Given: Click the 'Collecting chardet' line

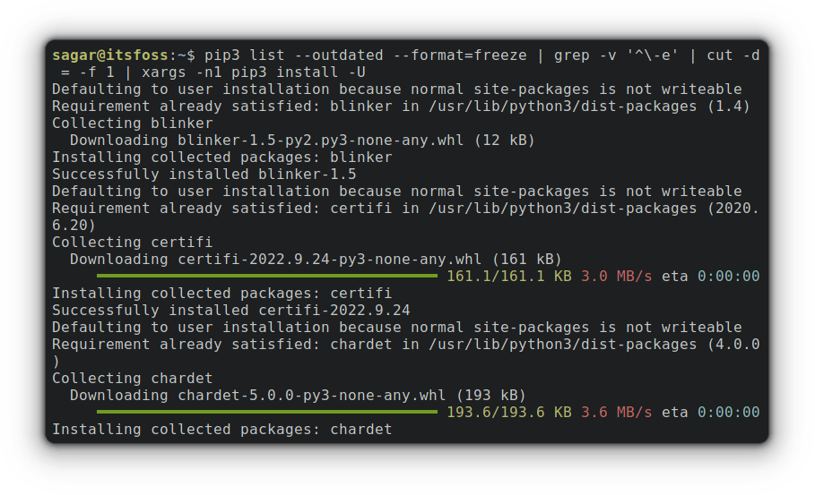Looking at the screenshot, I should point(133,379).
